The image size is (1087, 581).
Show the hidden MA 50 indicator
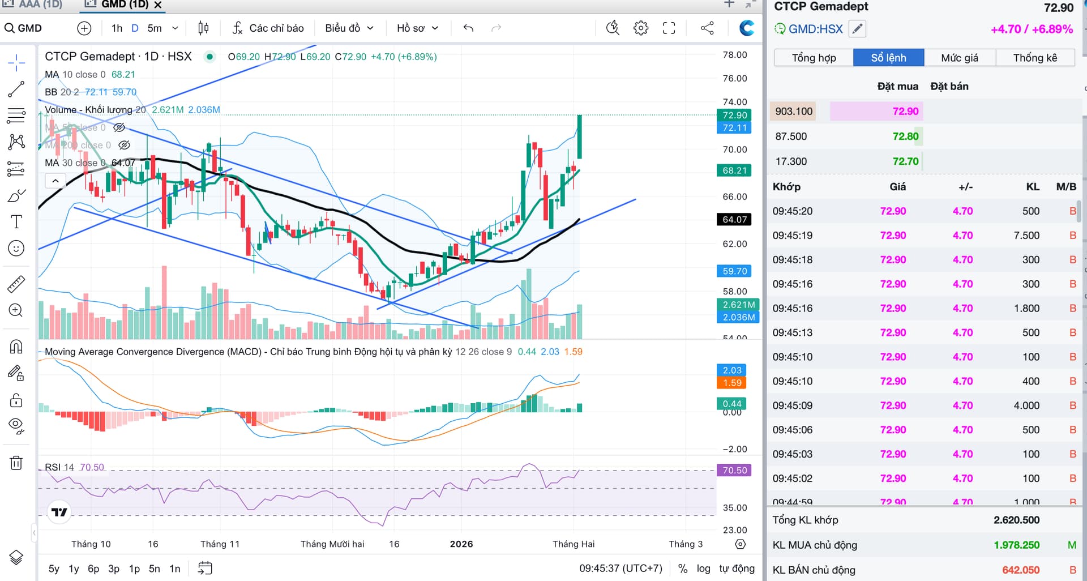[119, 127]
